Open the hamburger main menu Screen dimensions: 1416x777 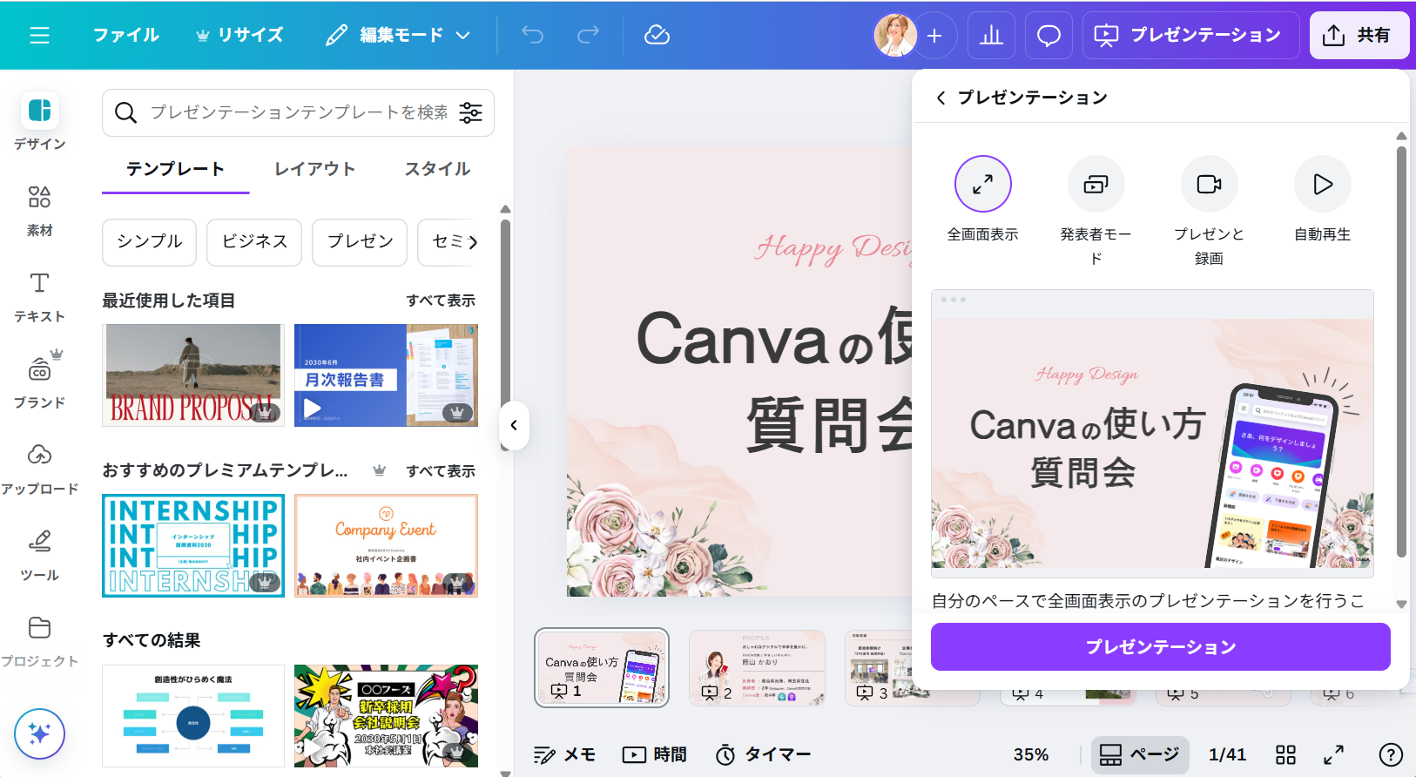click(39, 36)
